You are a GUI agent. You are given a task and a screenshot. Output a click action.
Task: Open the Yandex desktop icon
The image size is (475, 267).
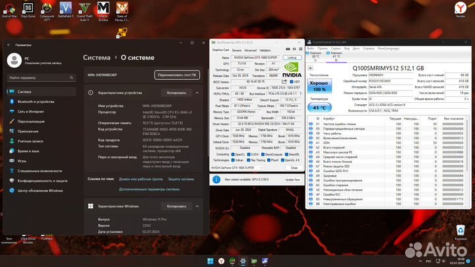460,10
